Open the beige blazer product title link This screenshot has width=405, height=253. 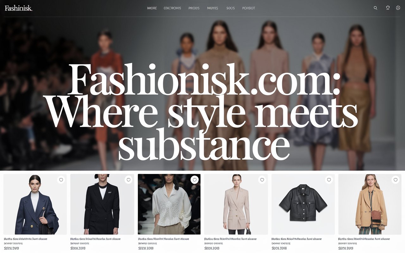[x=230, y=239]
